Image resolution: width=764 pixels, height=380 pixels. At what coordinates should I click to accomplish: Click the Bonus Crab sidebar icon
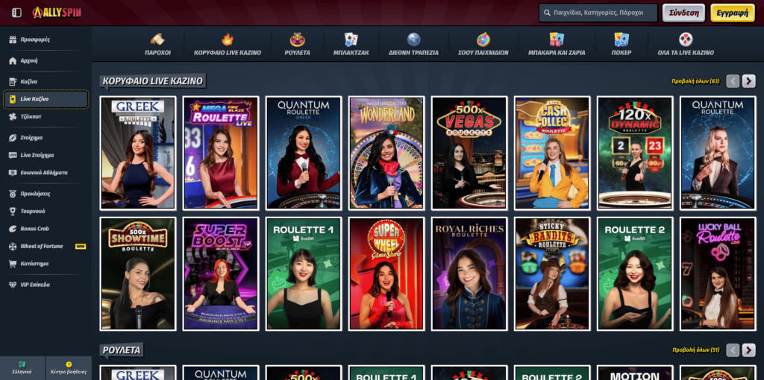pyautogui.click(x=13, y=229)
